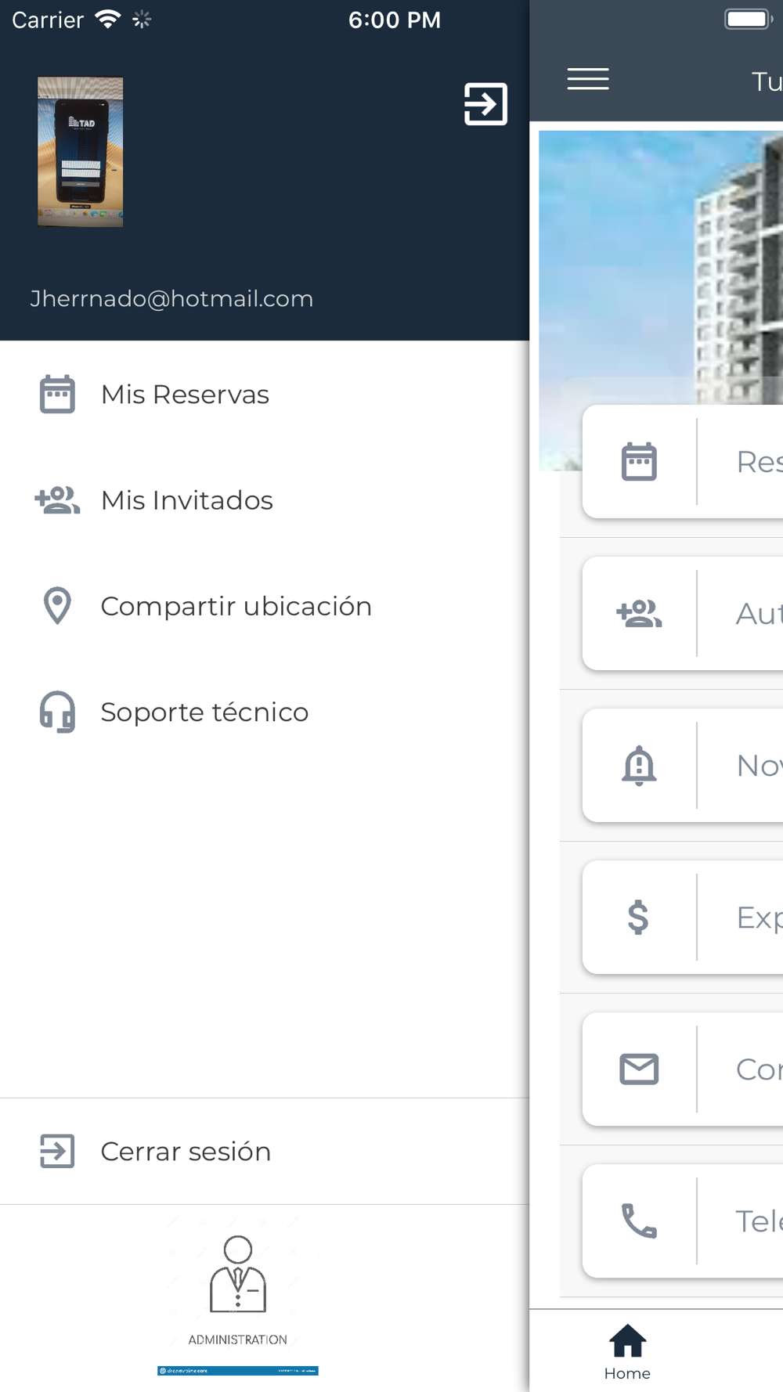Toggle the hamburger menu icon
The image size is (783, 1392).
(x=588, y=79)
